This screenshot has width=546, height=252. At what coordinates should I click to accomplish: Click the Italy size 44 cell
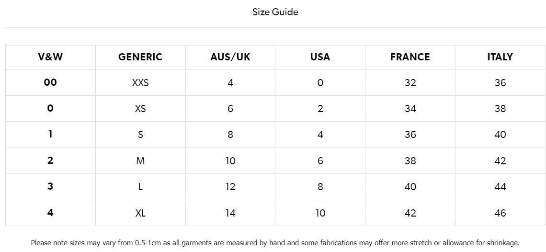[500, 187]
